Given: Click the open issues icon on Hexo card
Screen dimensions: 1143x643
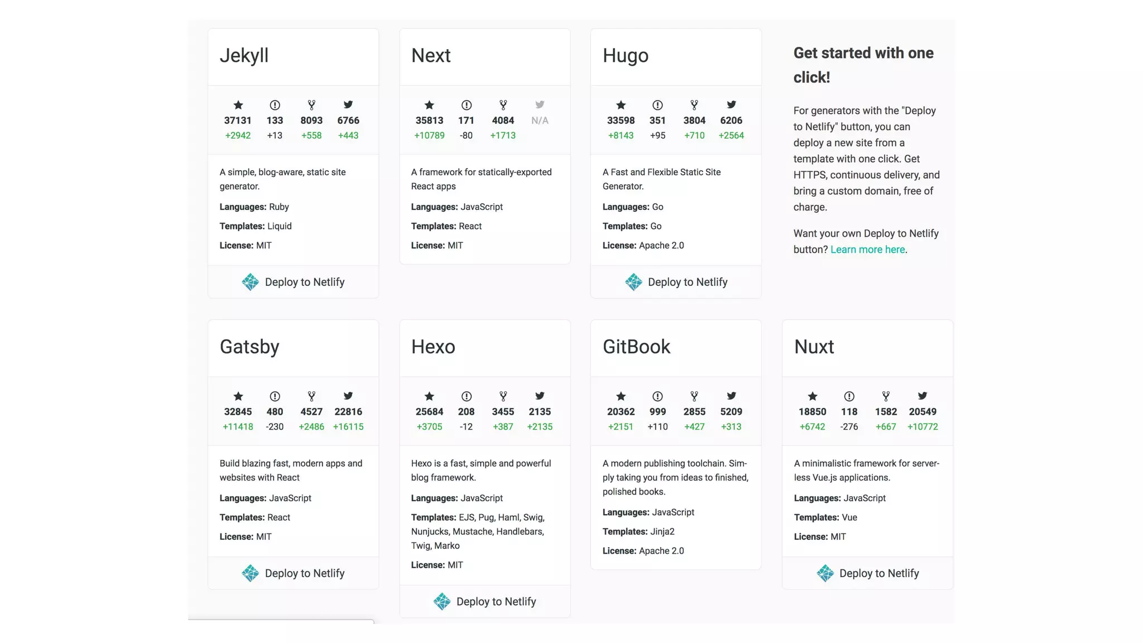Looking at the screenshot, I should (467, 396).
